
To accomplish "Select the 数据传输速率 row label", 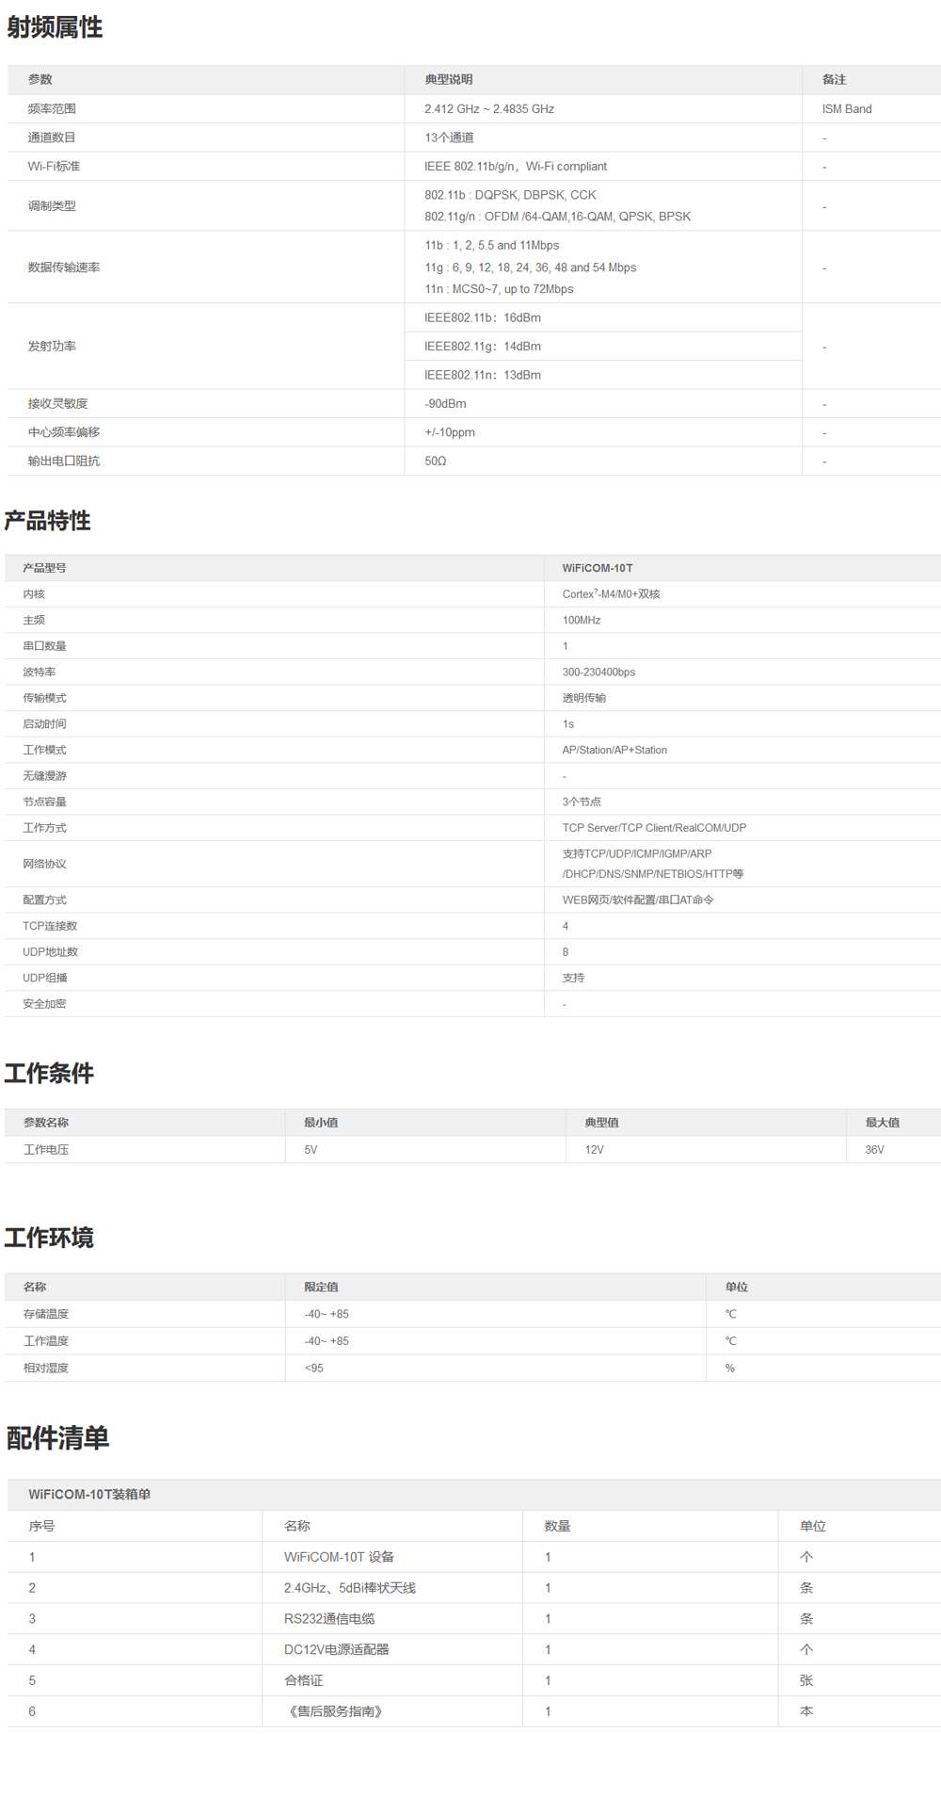I will (64, 267).
